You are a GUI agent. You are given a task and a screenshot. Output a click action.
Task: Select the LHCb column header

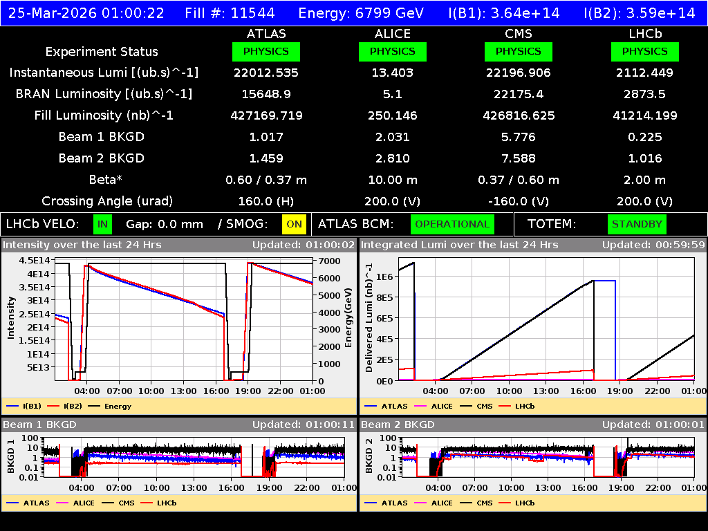pyautogui.click(x=644, y=33)
